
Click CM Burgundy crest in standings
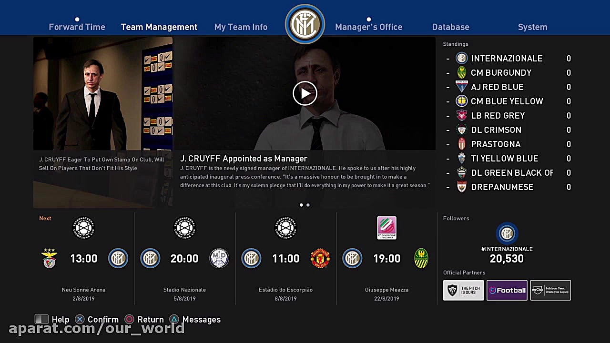(461, 73)
